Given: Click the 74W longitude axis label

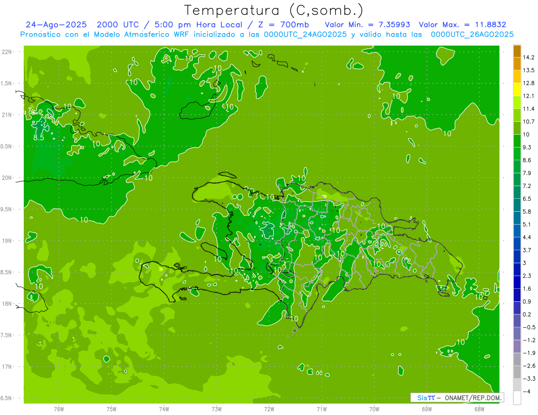Looking at the screenshot, I should tap(164, 409).
